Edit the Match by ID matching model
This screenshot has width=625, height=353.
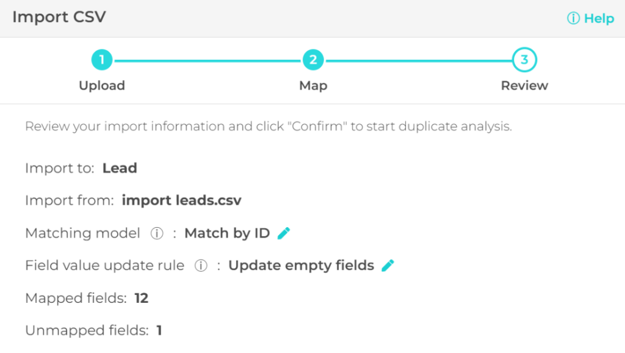pyautogui.click(x=284, y=233)
